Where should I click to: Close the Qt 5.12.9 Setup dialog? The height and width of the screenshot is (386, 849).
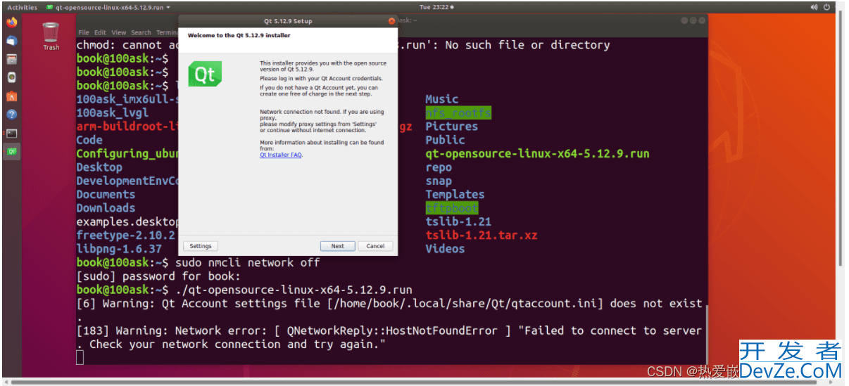click(392, 21)
